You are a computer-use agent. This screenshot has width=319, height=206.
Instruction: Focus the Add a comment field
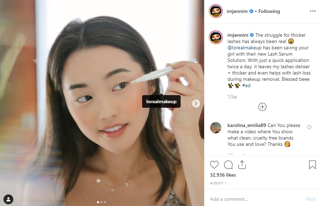tap(256, 199)
